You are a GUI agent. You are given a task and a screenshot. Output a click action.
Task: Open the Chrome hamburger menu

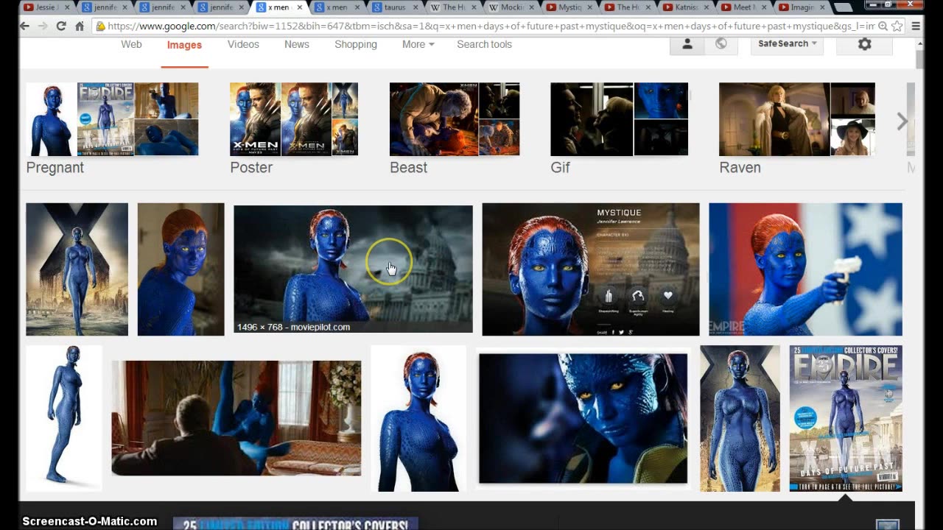click(x=916, y=26)
